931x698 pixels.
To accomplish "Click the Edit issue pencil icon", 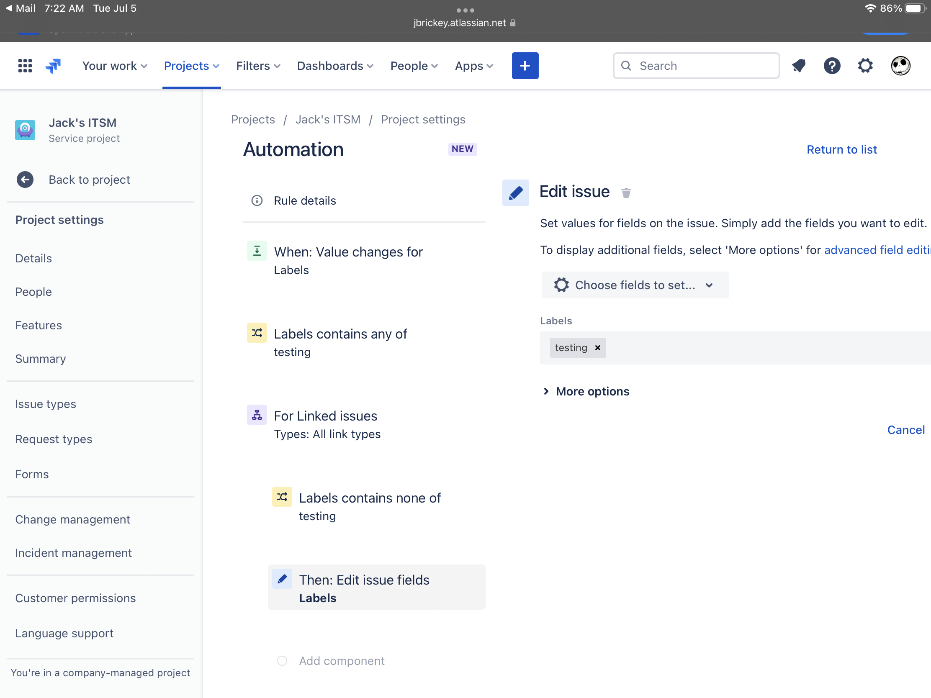I will click(515, 192).
